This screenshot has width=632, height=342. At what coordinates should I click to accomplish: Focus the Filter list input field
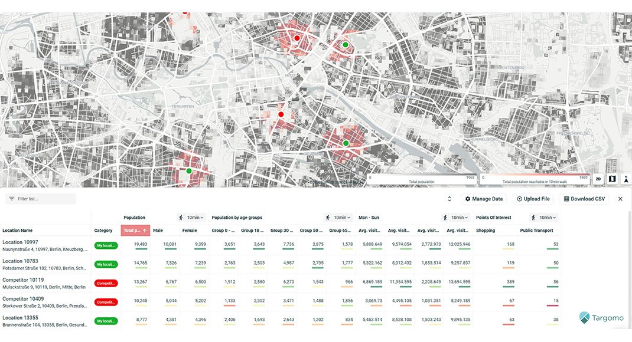coord(41,199)
